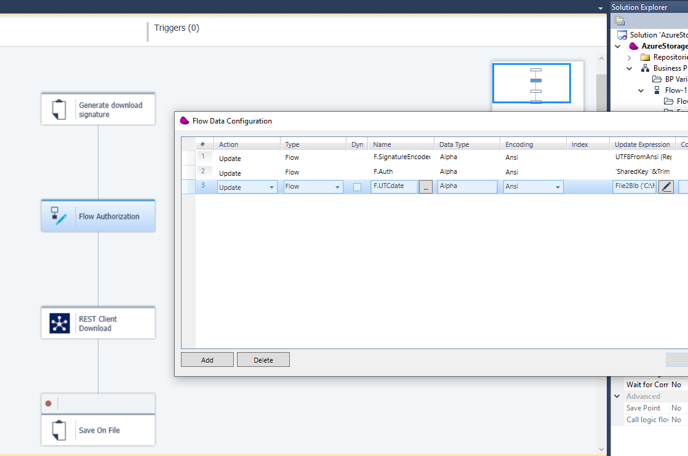Open the Action dropdown showing Update

(x=271, y=186)
